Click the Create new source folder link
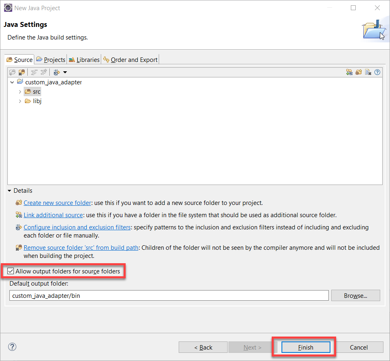The width and height of the screenshot is (390, 361). pyautogui.click(x=58, y=203)
